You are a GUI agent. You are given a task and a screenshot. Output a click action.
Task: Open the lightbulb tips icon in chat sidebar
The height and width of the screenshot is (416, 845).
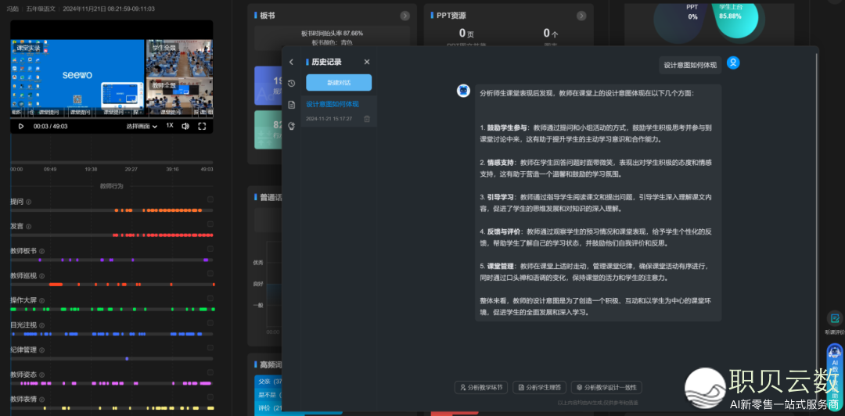click(292, 126)
